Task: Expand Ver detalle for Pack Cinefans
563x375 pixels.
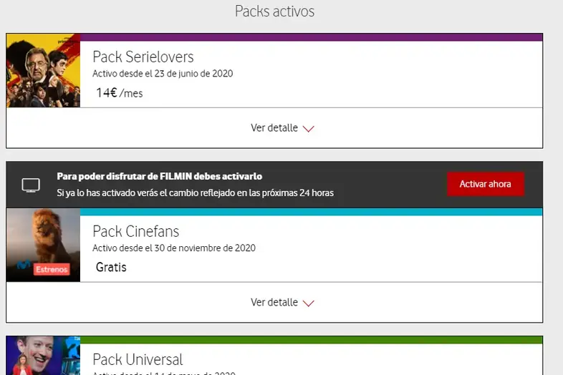Action: coord(282,302)
